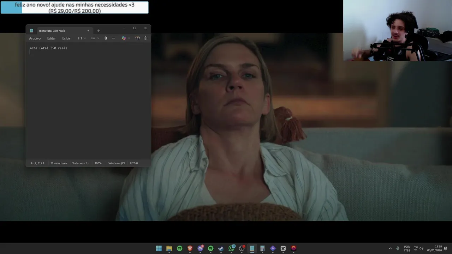Open Notepad settings gear
Viewport: 452px width, 254px height.
click(145, 38)
